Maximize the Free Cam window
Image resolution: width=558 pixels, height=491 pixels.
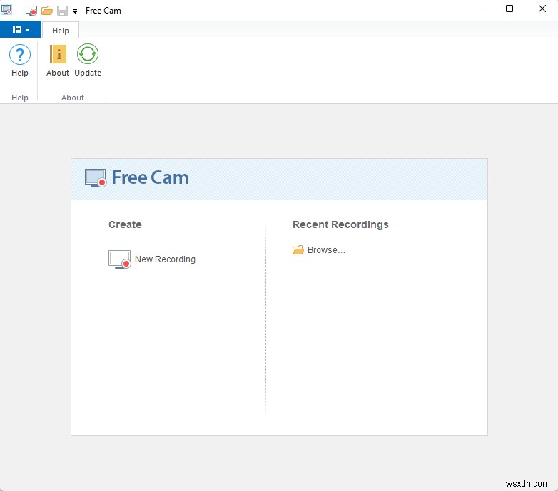pyautogui.click(x=509, y=9)
